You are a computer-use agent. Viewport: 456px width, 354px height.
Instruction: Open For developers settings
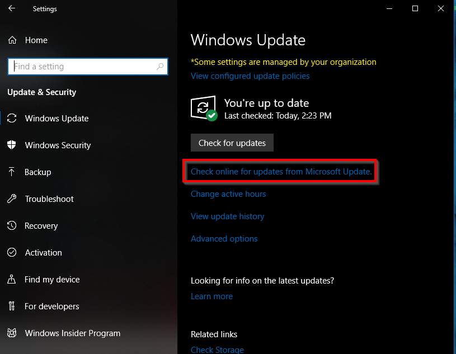52,306
